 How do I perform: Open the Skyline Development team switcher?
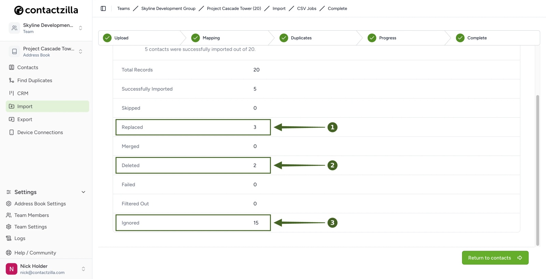[x=46, y=28]
